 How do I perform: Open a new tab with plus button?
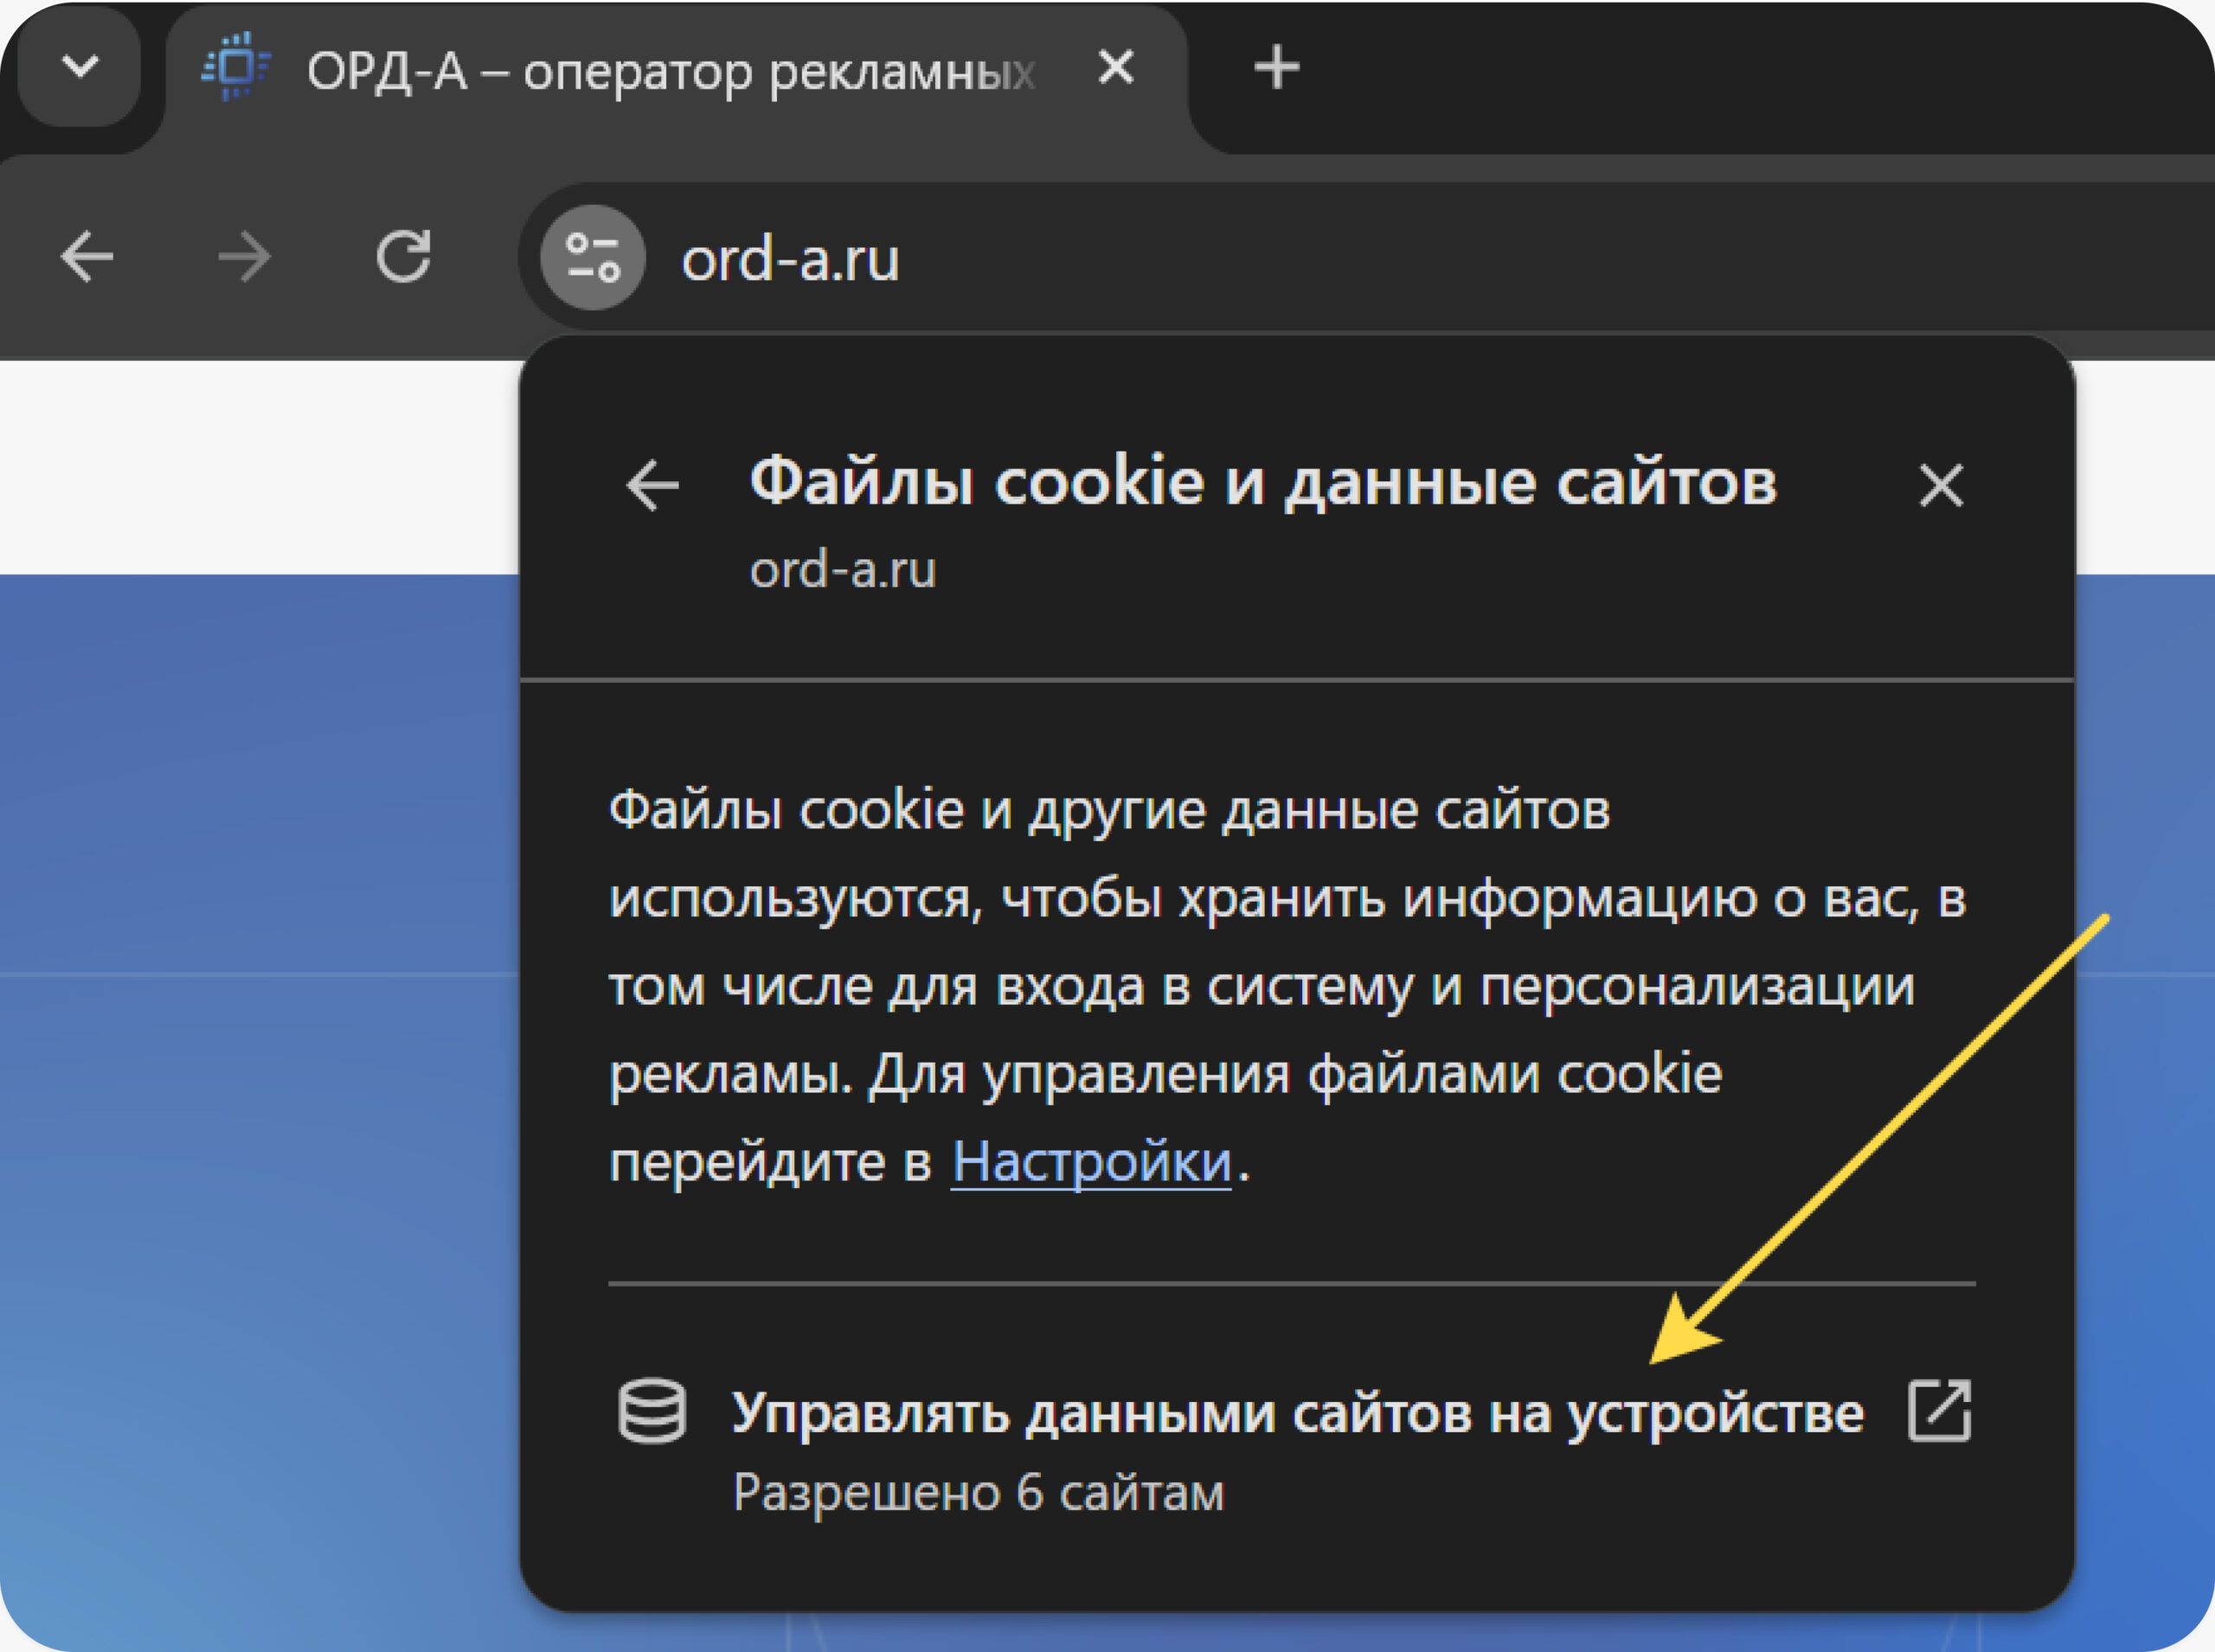(x=1276, y=67)
